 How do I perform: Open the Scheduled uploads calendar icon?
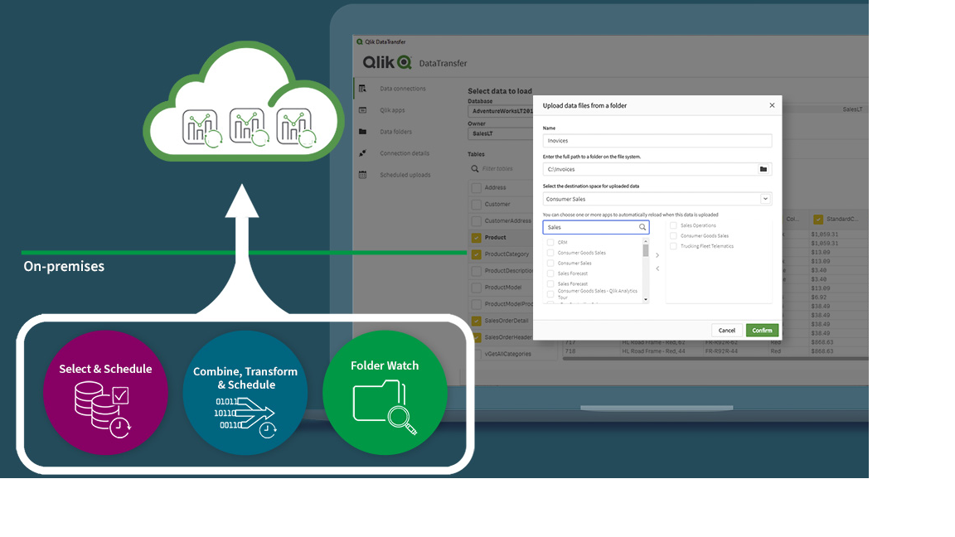362,175
